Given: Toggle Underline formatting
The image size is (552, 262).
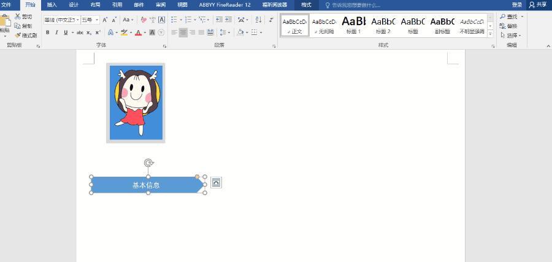Looking at the screenshot, I should (x=66, y=33).
